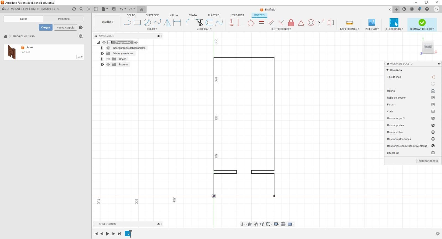Select the Offset tool in Modificar
This screenshot has height=239, width=442.
coord(209,23)
